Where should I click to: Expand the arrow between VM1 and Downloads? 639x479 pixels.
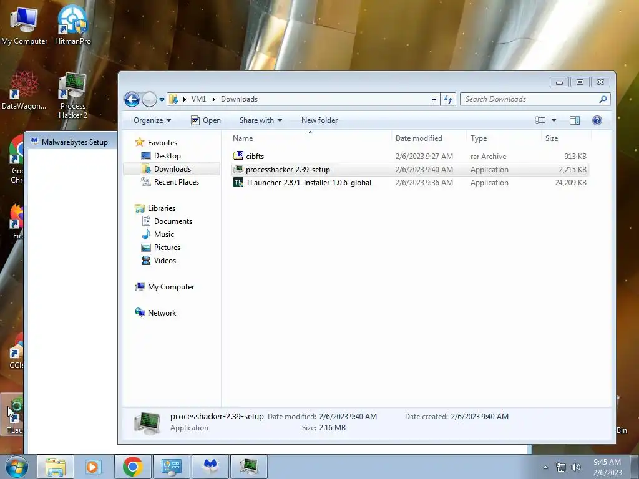[x=213, y=99]
